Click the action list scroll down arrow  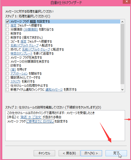122,90
